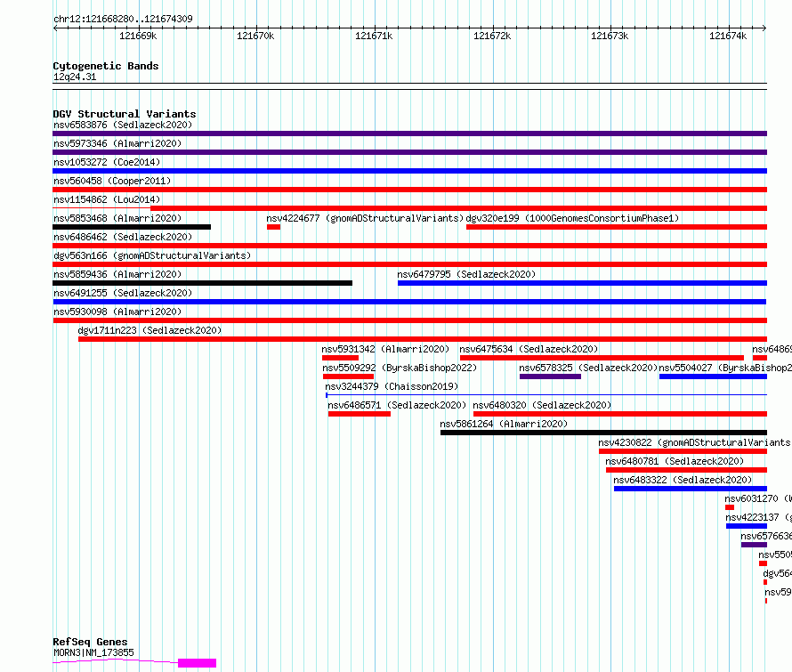Screen dimensions: 792x672
Task: Click the 121671k ruler position
Action: pyautogui.click(x=374, y=36)
